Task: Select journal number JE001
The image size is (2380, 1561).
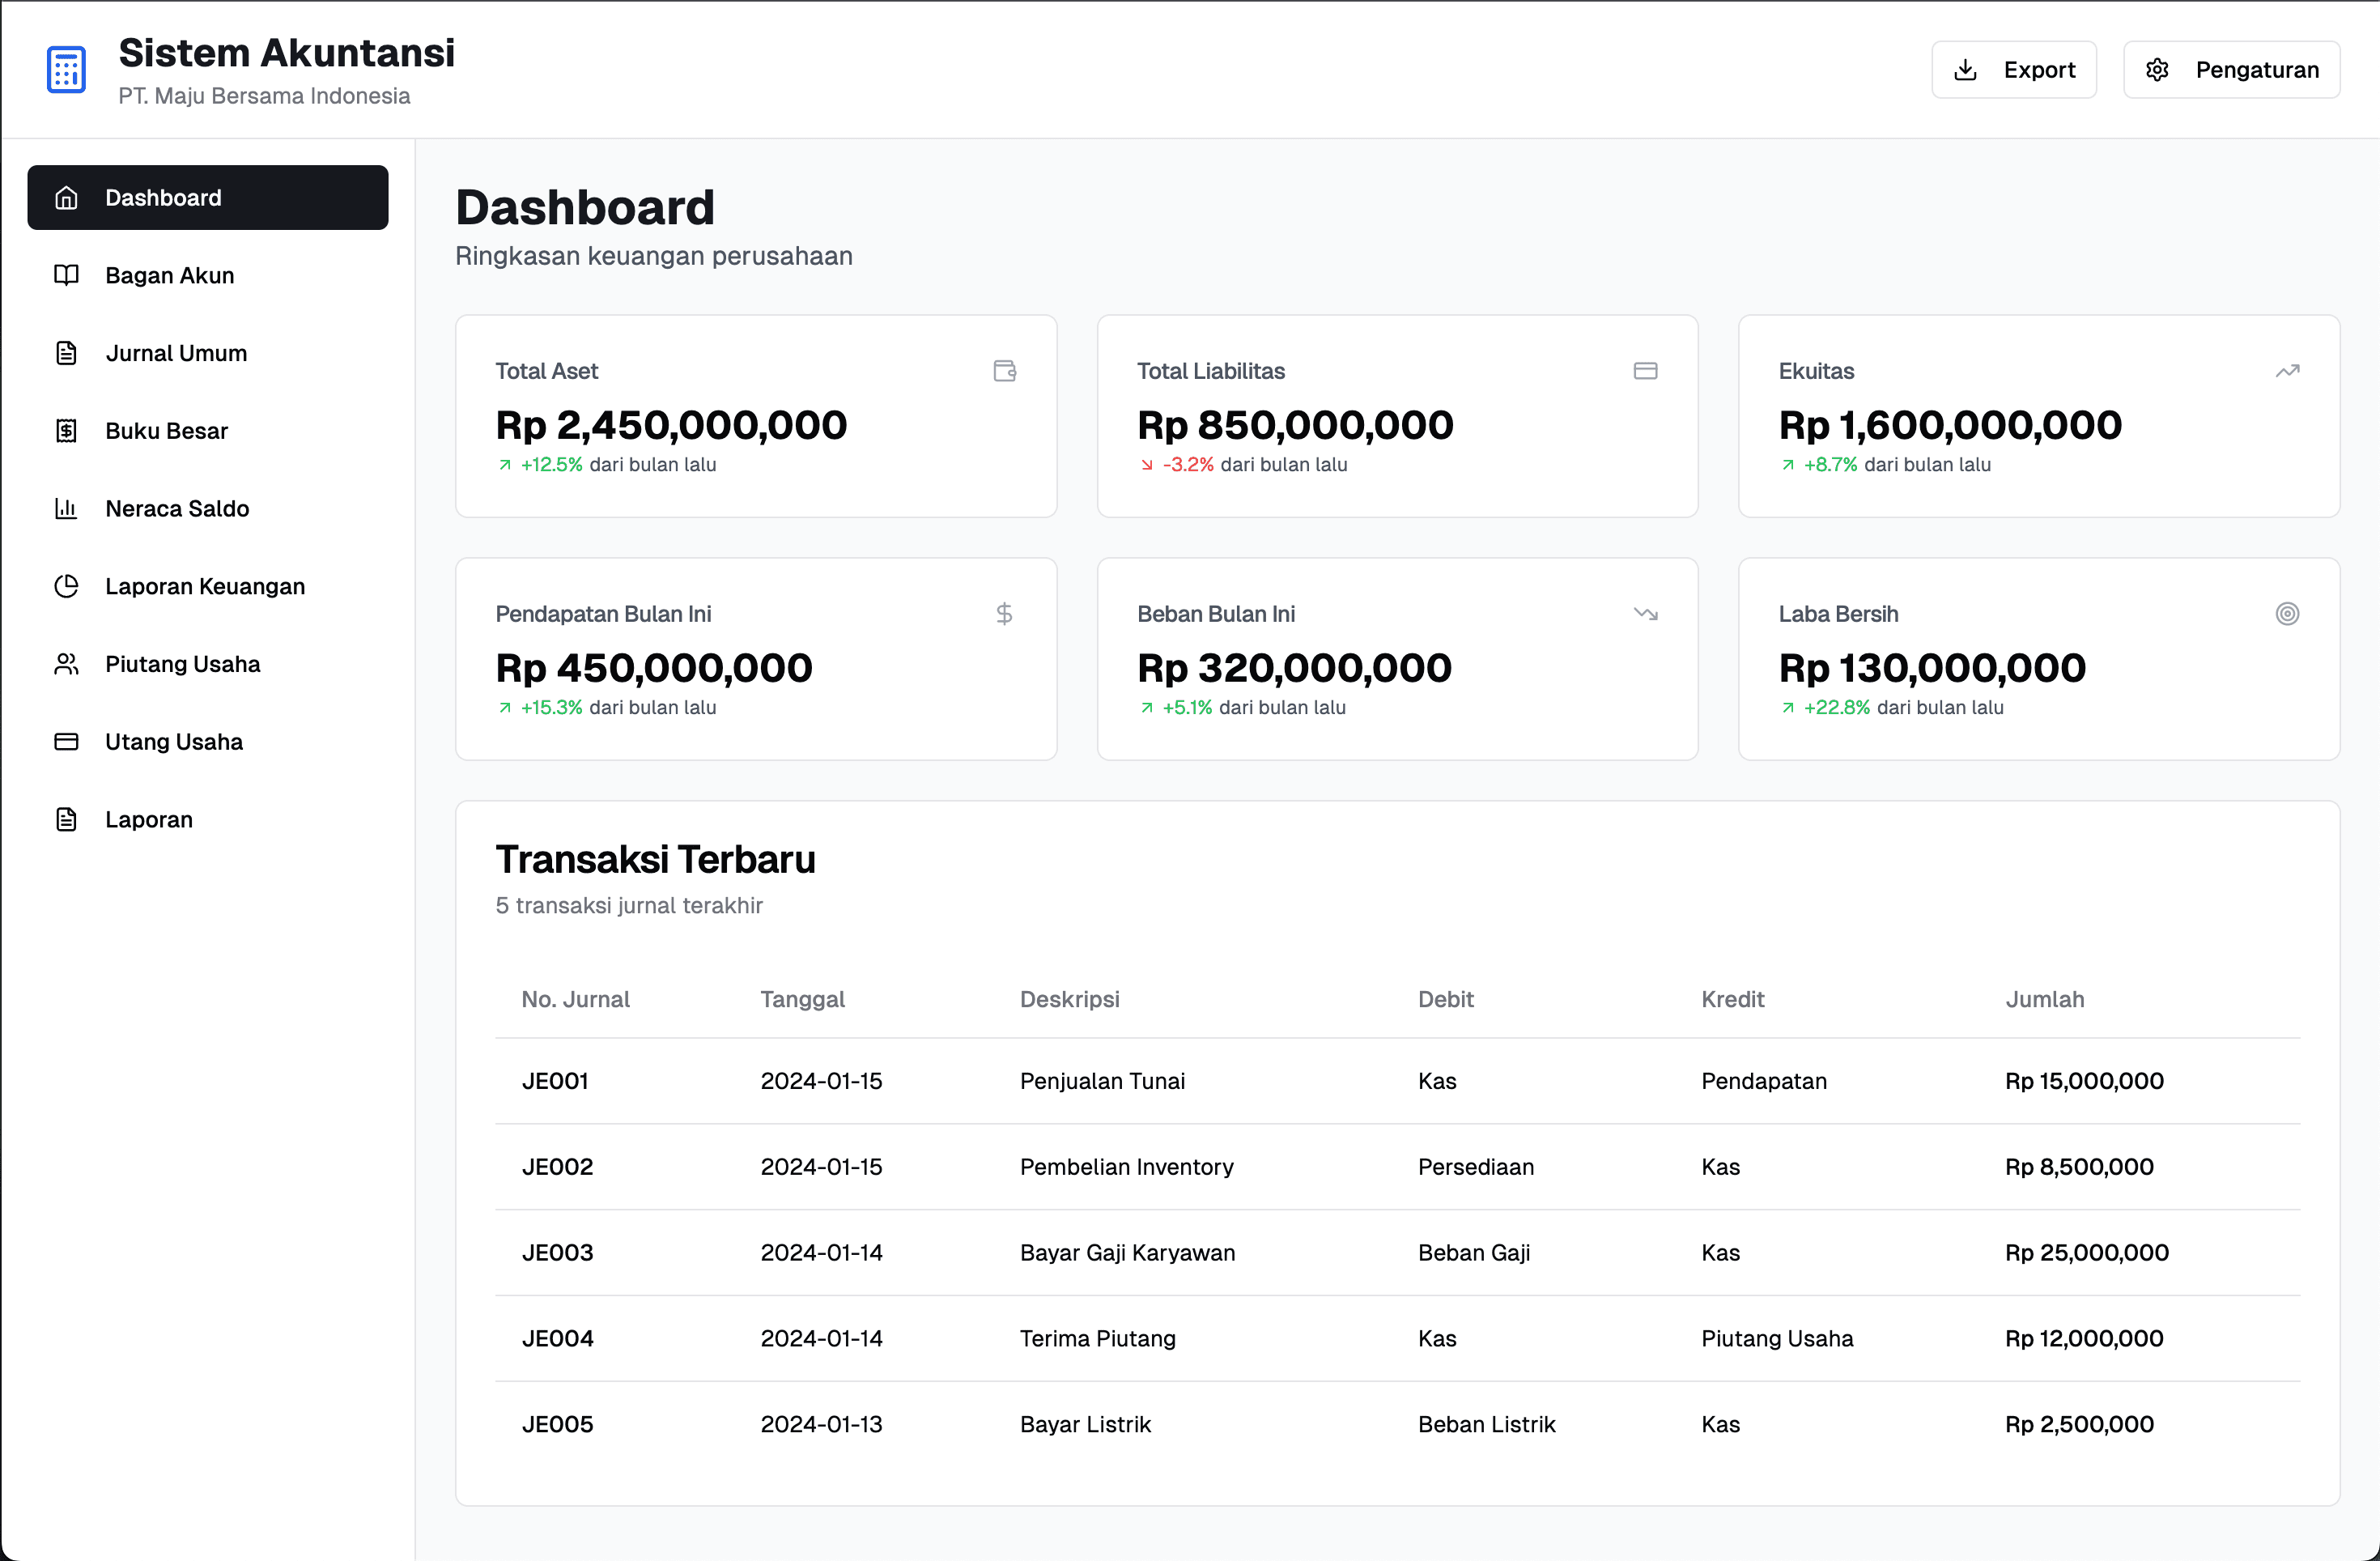Action: [x=555, y=1081]
